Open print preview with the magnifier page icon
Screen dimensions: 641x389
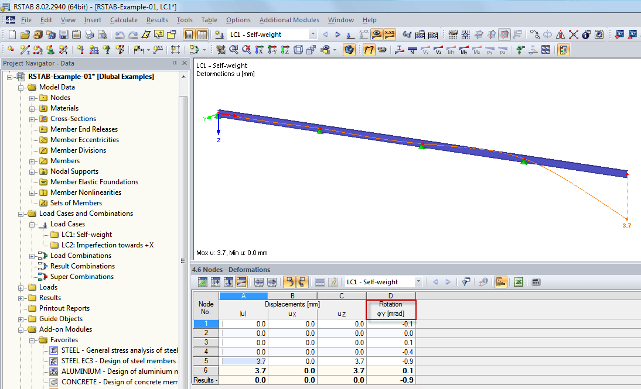pyautogui.click(x=103, y=35)
